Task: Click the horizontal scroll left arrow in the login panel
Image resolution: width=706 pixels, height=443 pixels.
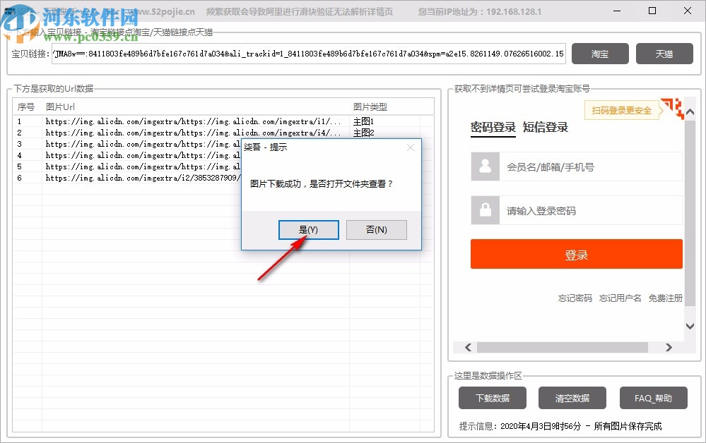Action: click(469, 347)
